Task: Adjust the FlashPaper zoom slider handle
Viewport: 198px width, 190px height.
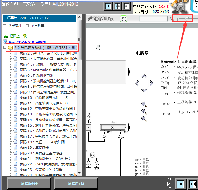Action: point(187,19)
